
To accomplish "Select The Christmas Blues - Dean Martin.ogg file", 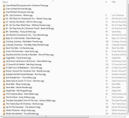I will (x=22, y=94).
